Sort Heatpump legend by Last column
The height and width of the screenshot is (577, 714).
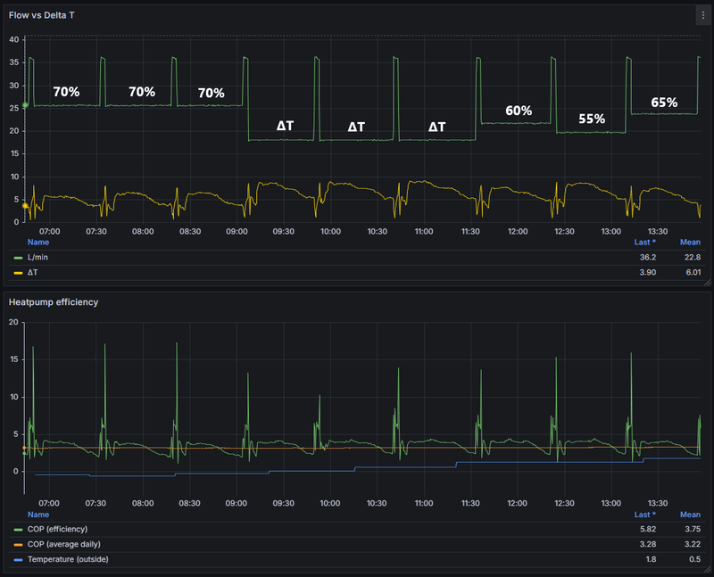643,515
